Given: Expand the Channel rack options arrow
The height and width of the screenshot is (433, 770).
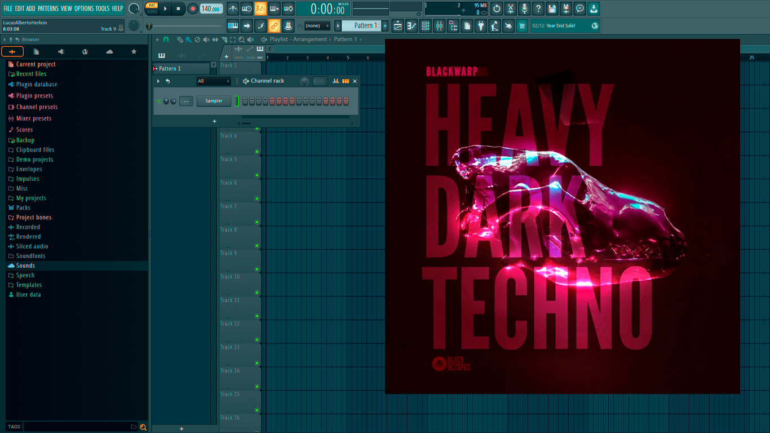Looking at the screenshot, I should pyautogui.click(x=158, y=81).
